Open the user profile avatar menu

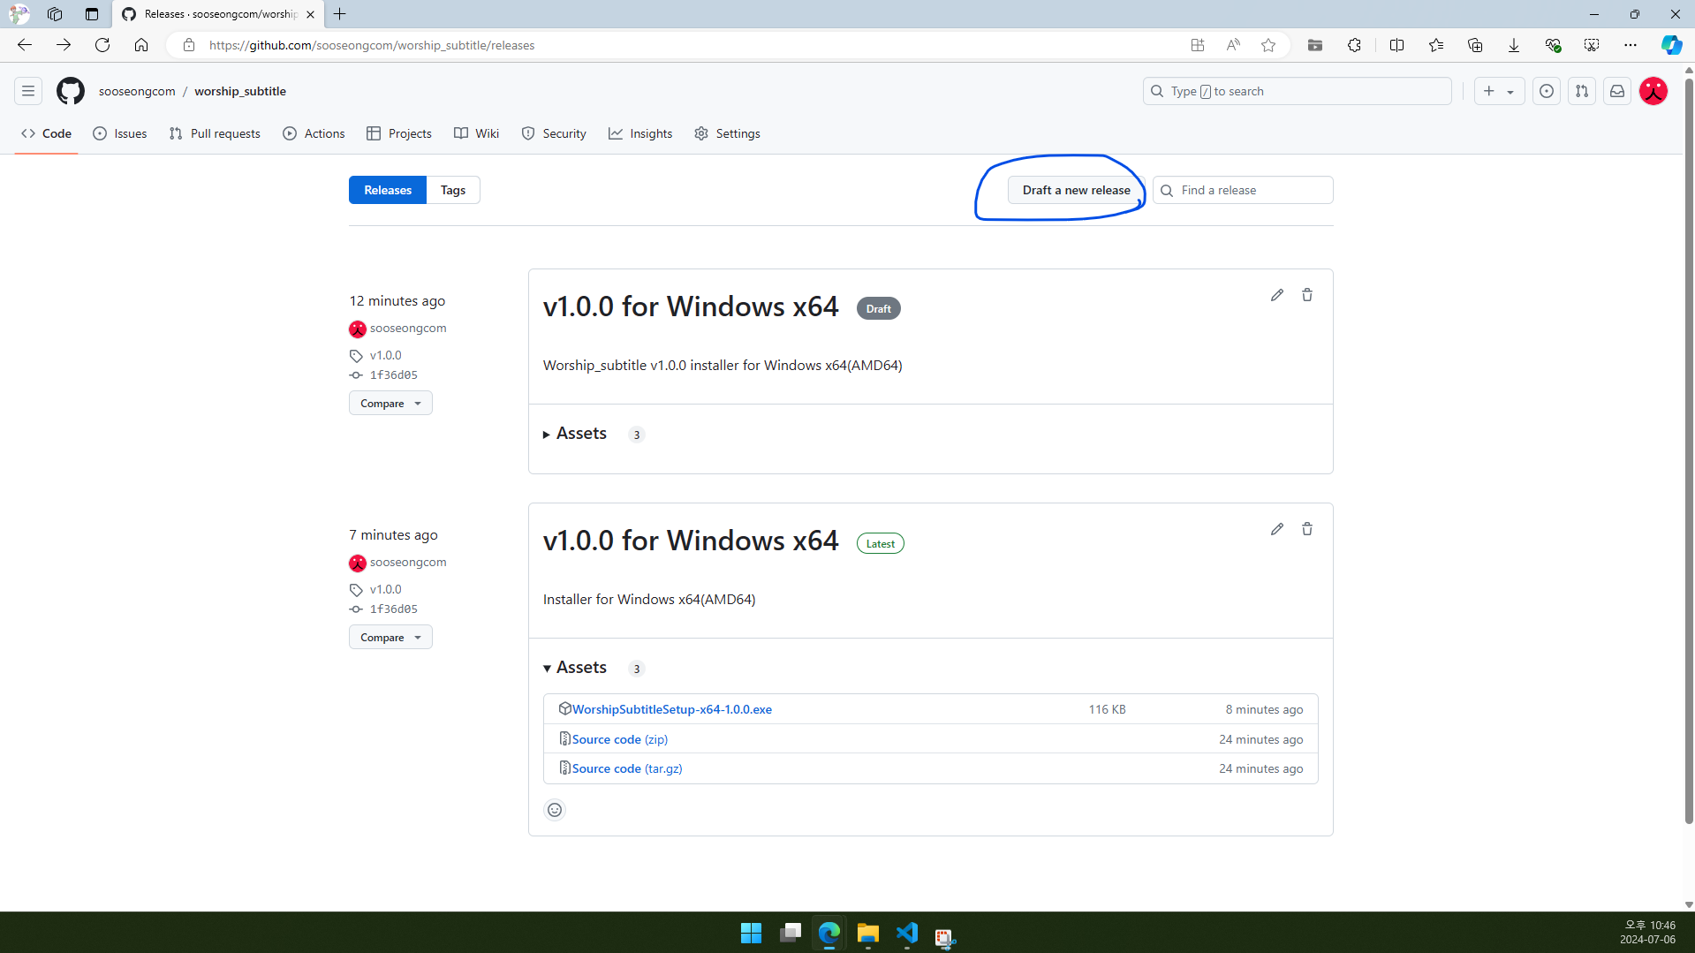1653,91
